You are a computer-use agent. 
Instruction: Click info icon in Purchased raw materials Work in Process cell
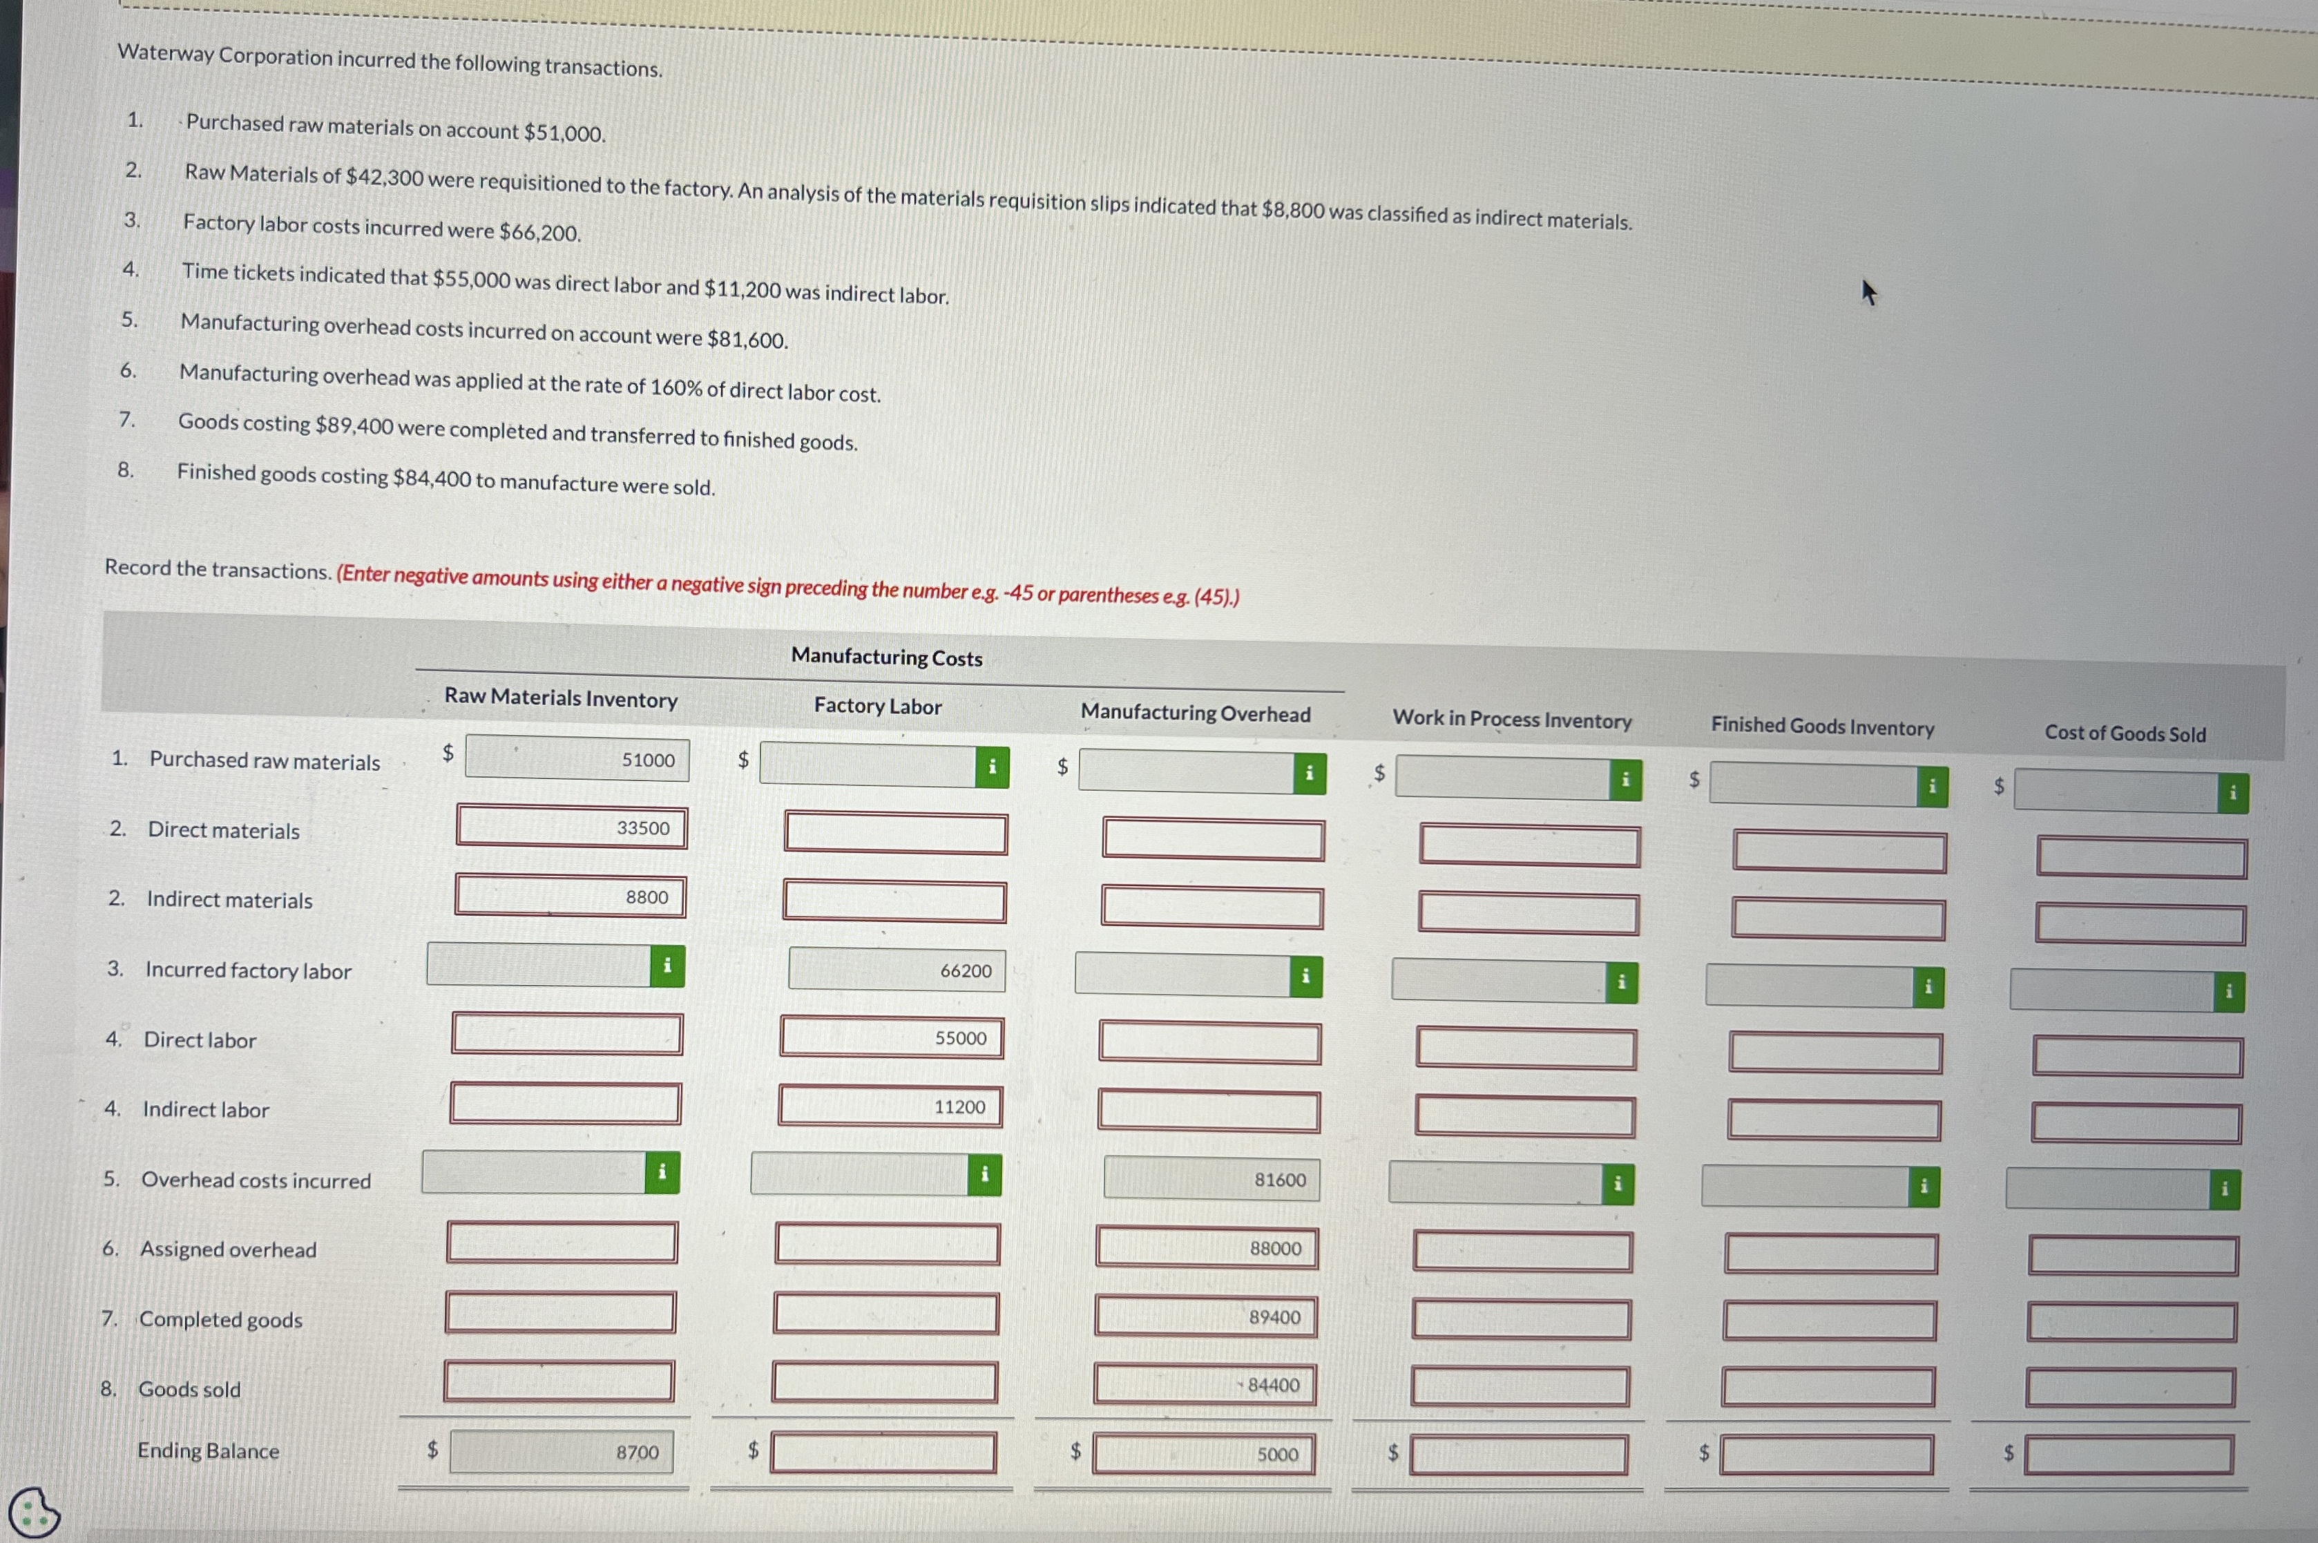tap(1625, 780)
